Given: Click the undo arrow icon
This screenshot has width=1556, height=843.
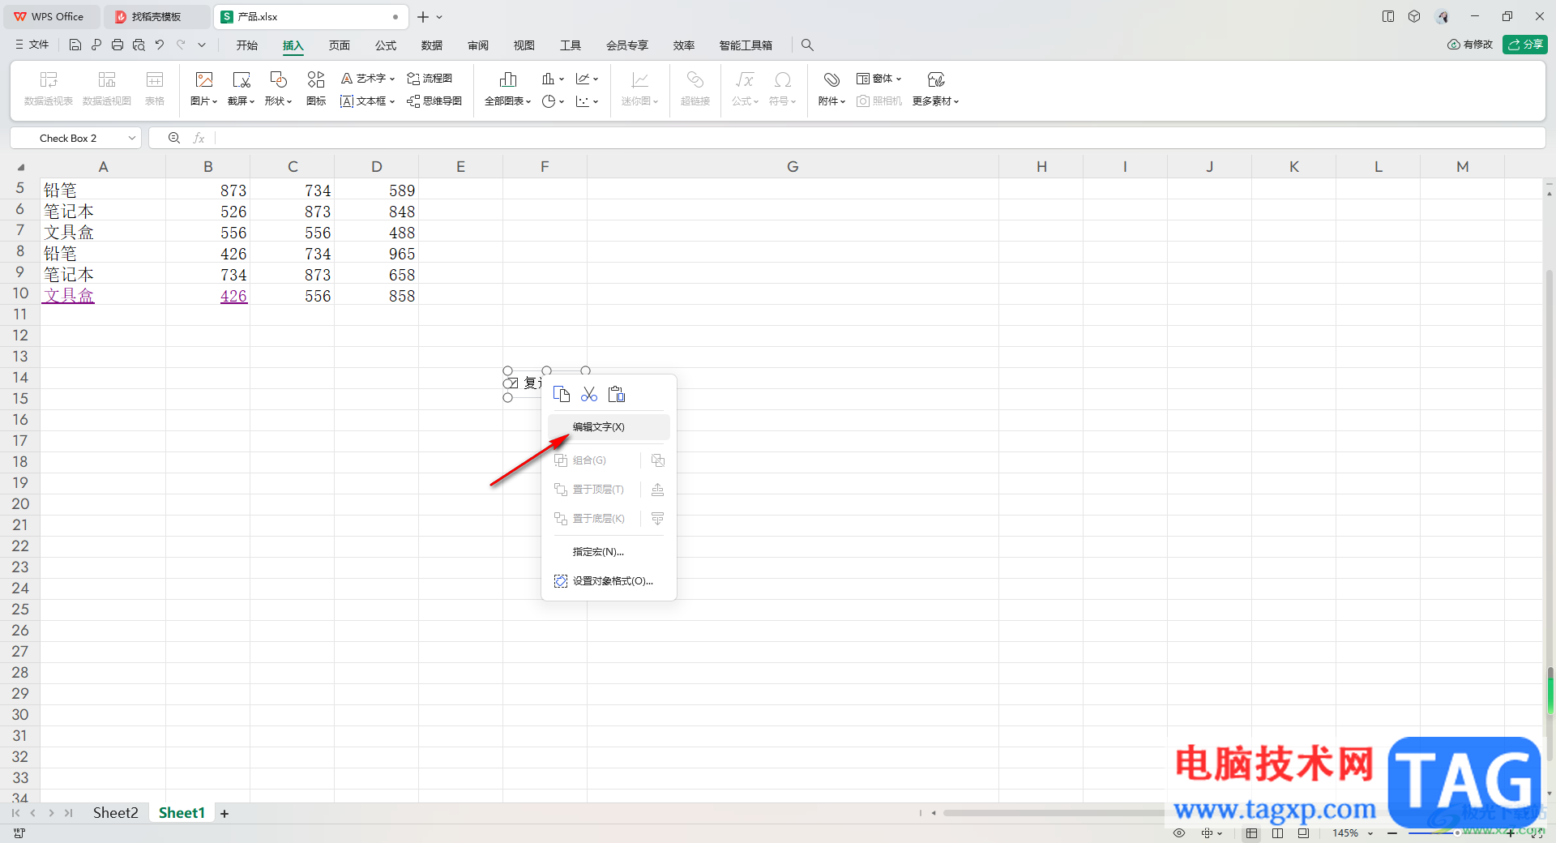Looking at the screenshot, I should click(x=160, y=45).
